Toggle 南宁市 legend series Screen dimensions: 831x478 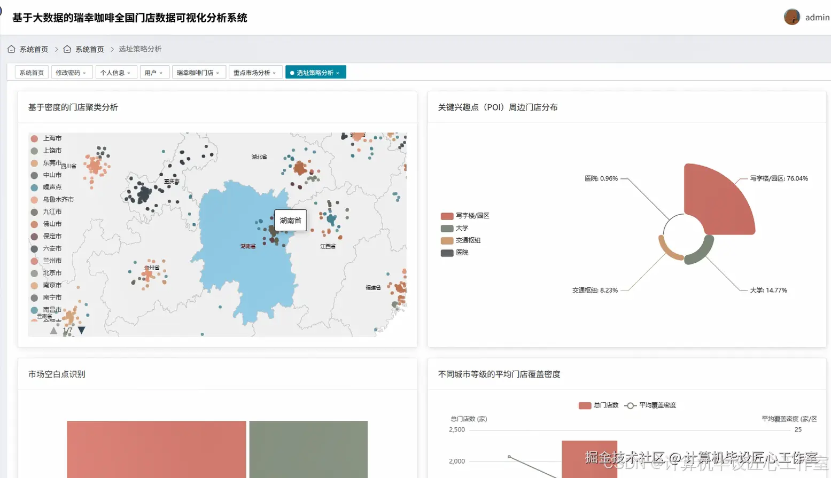pos(46,297)
